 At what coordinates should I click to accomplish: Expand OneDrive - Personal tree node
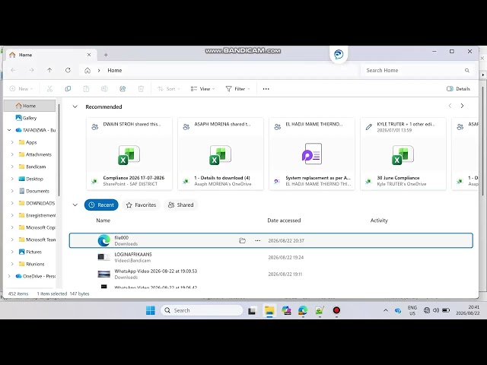click(9, 276)
